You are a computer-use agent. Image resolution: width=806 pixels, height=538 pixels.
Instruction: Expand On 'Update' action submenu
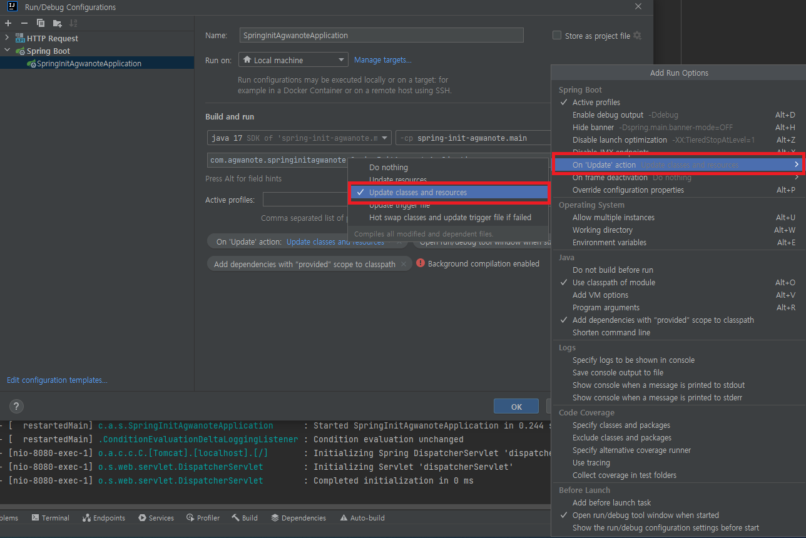(x=678, y=165)
